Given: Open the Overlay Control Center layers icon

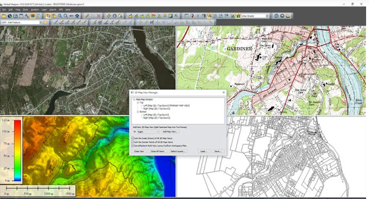Looking at the screenshot, I should coord(32,16).
